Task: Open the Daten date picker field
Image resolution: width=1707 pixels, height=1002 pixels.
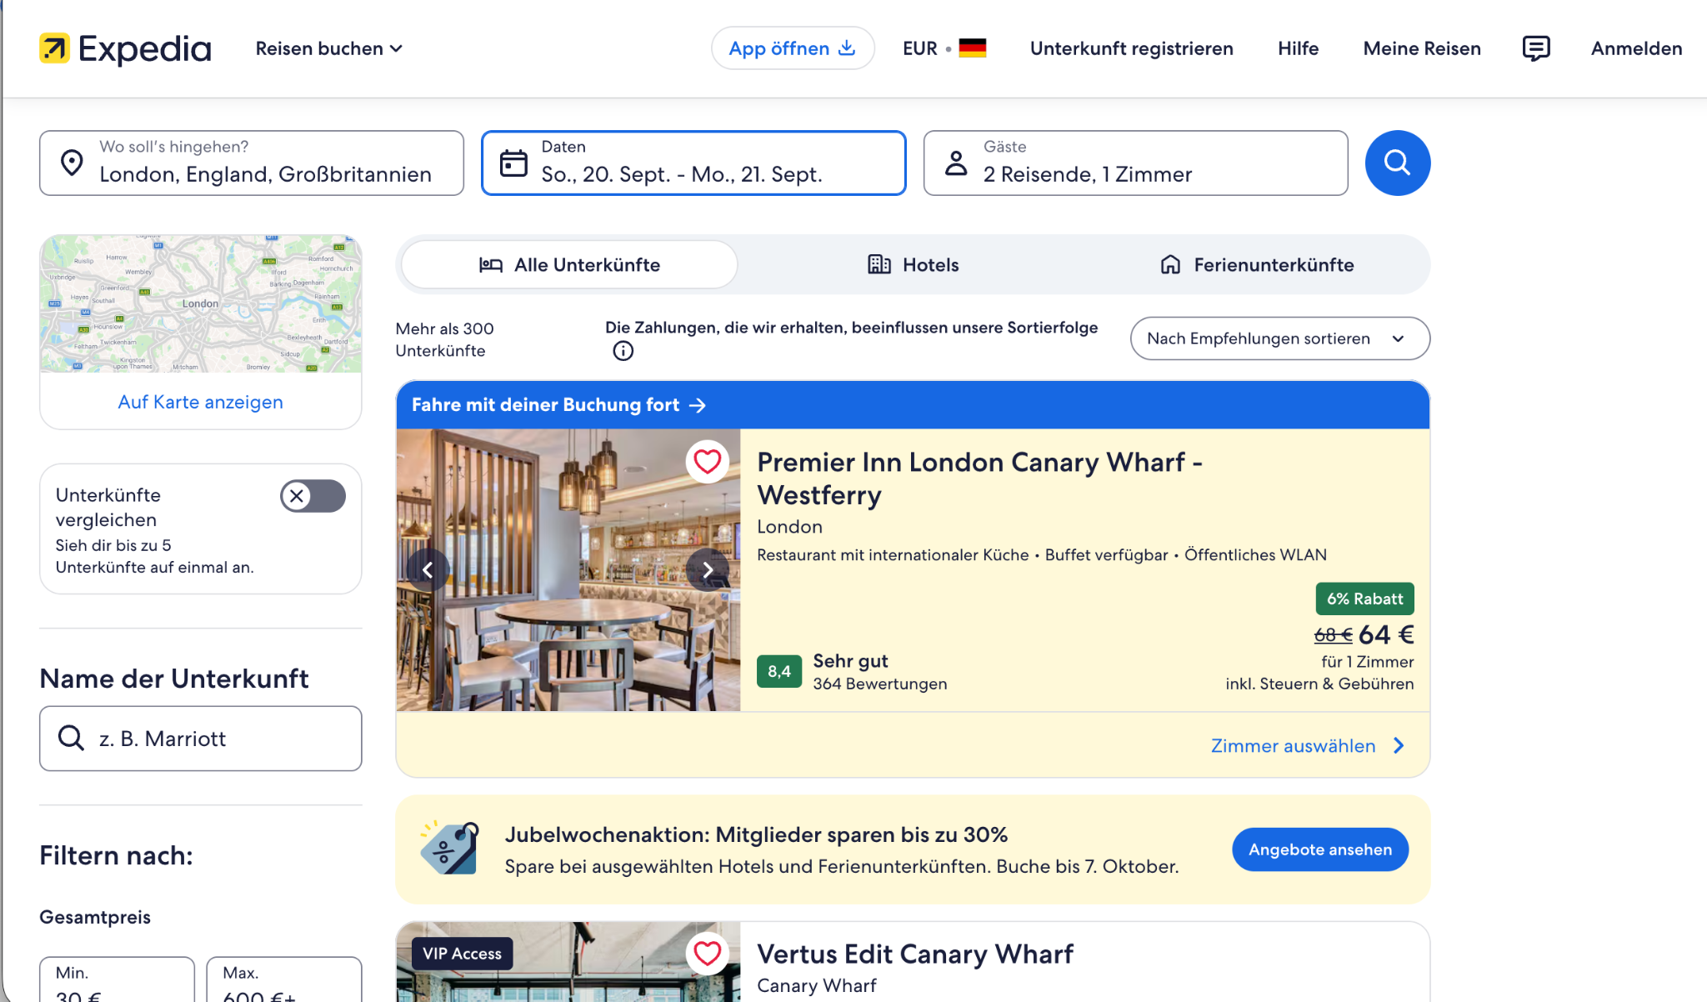Action: click(x=693, y=163)
